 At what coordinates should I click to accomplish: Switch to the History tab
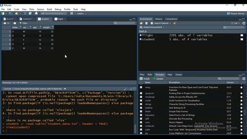coord(159,19)
